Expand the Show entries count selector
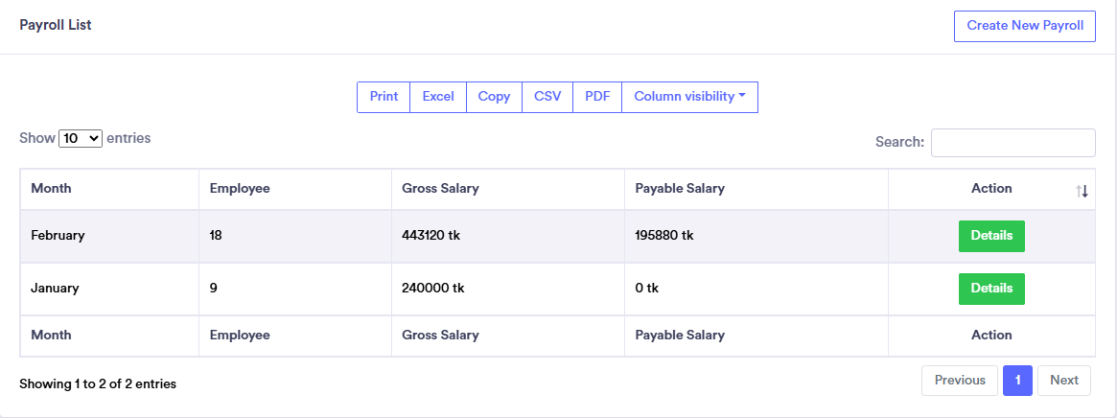The image size is (1117, 418). tap(81, 138)
